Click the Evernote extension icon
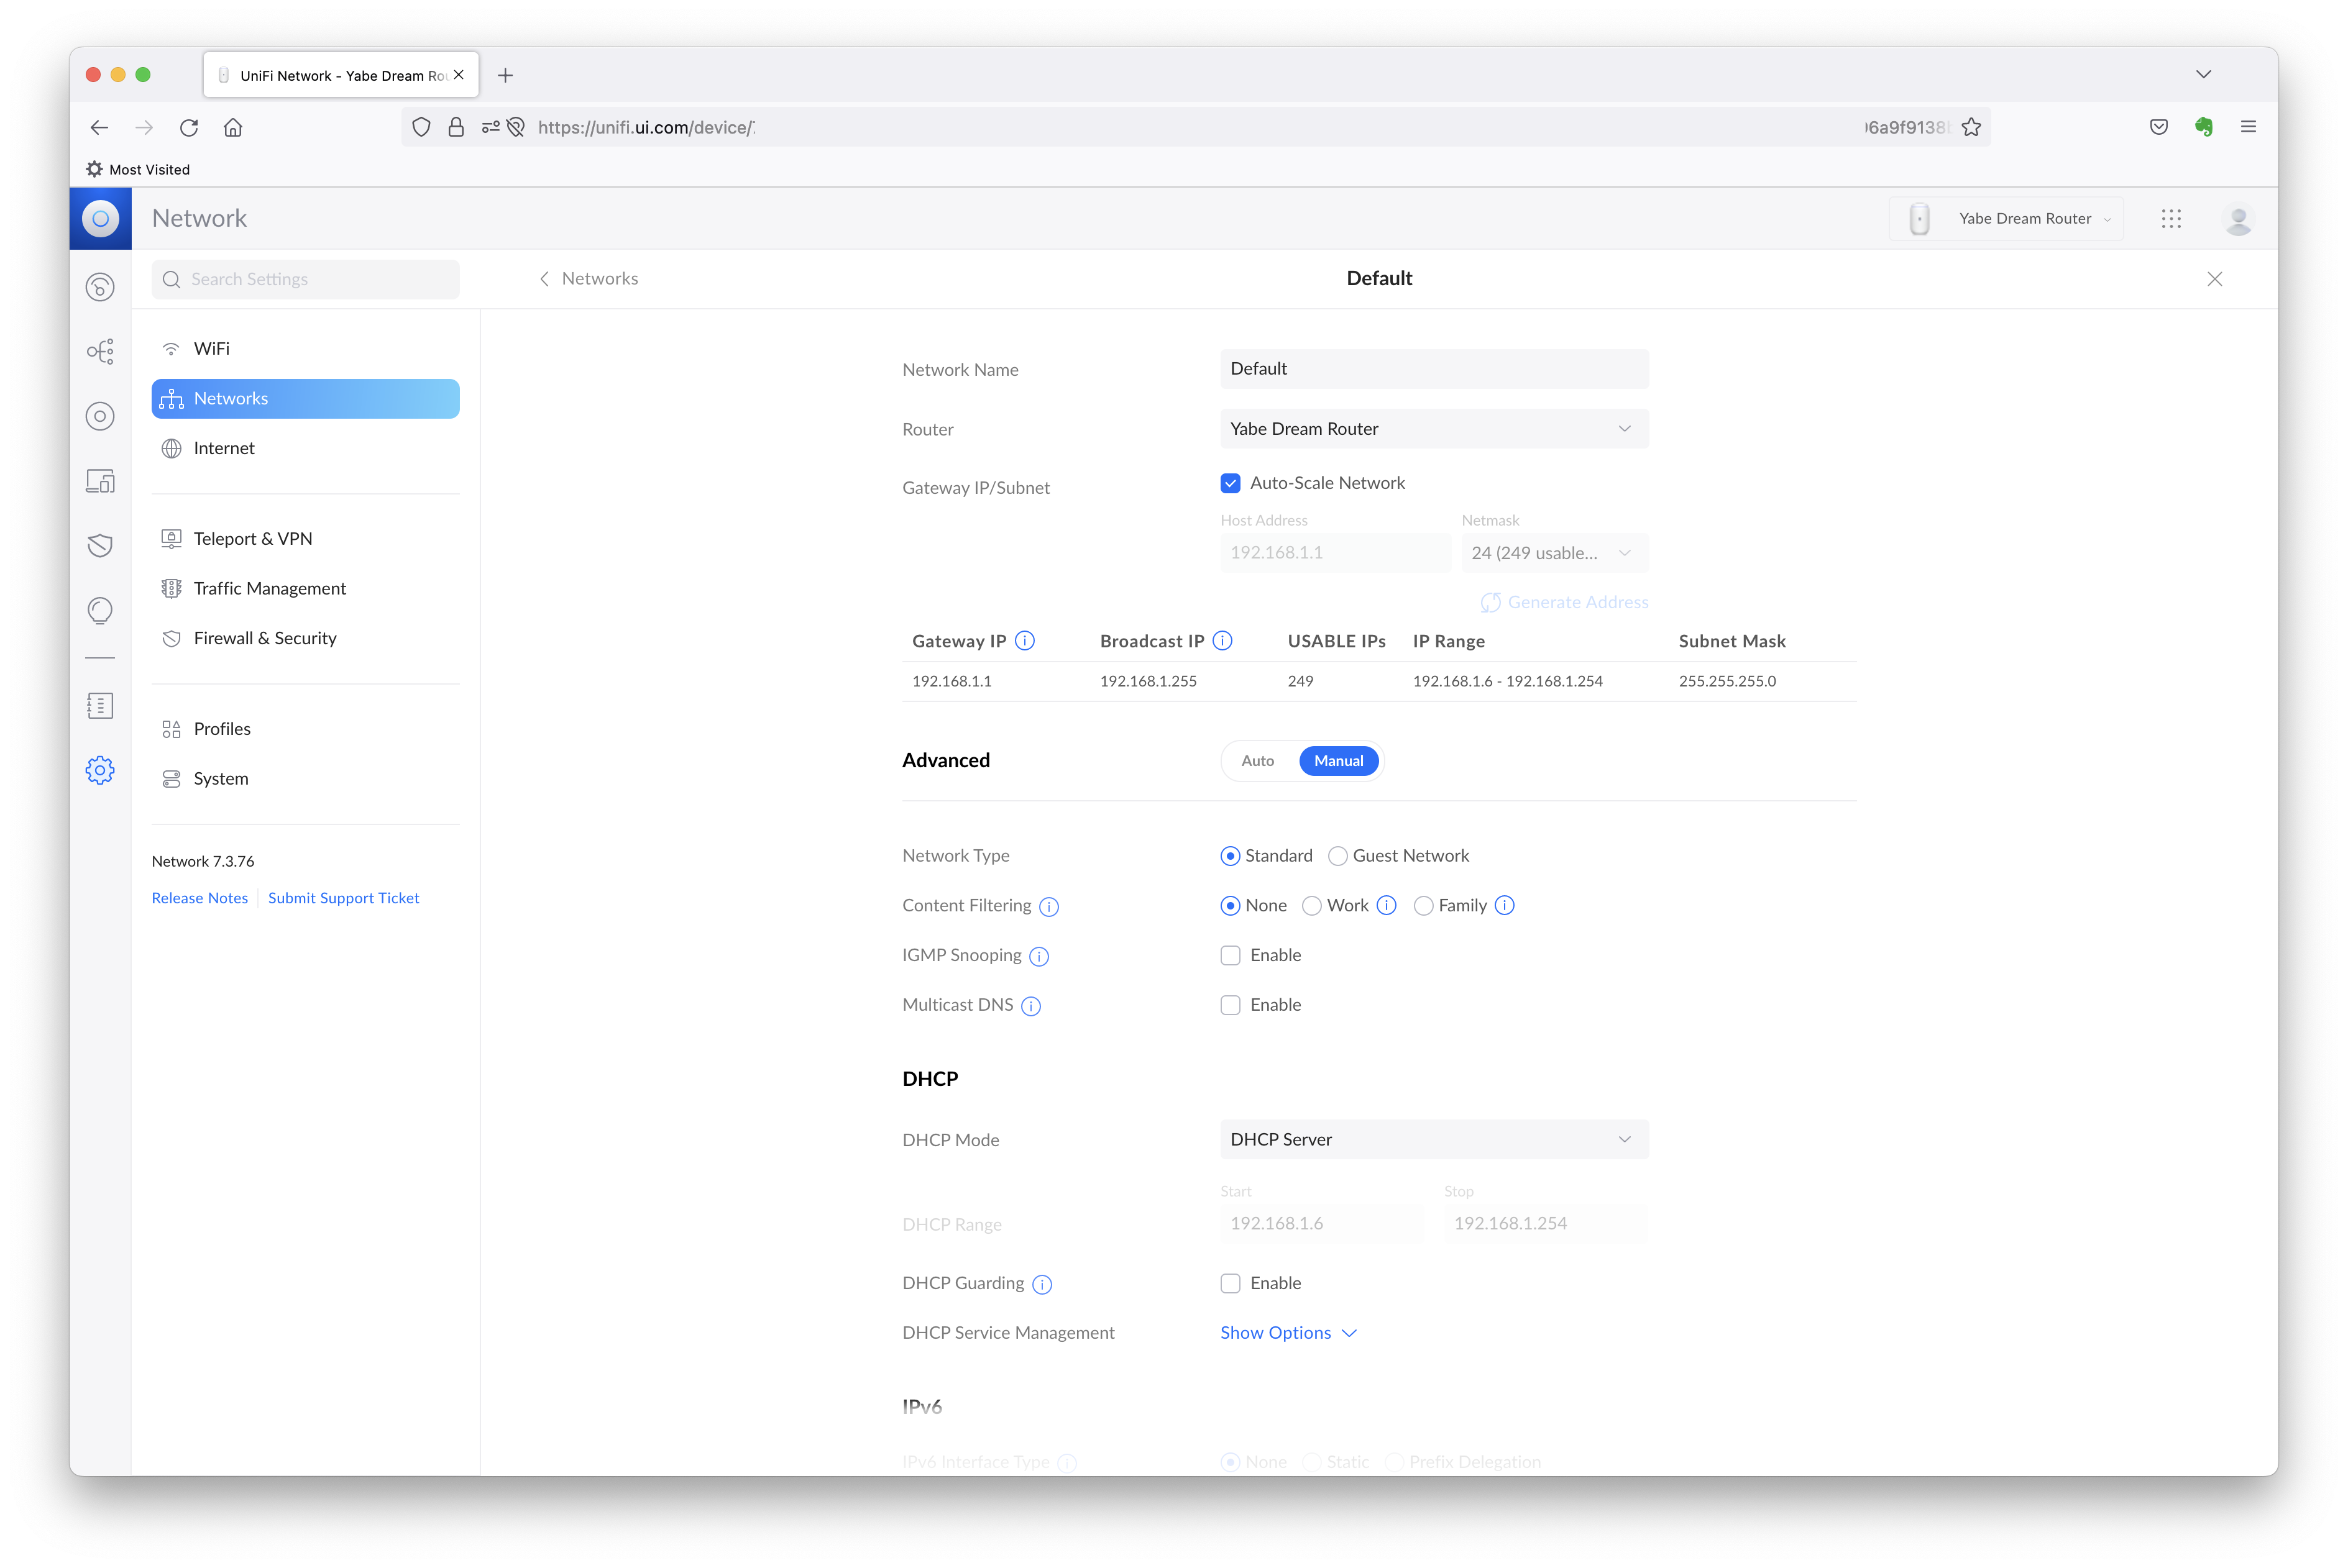 2203,127
